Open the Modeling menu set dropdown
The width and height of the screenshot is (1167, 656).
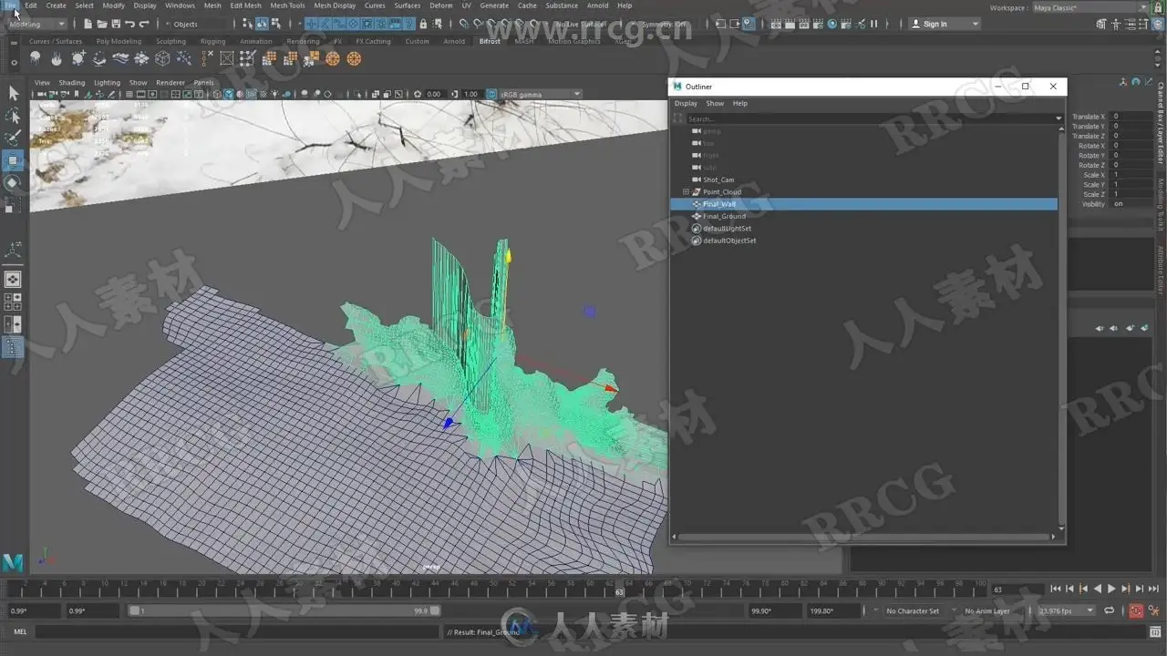pos(36,24)
